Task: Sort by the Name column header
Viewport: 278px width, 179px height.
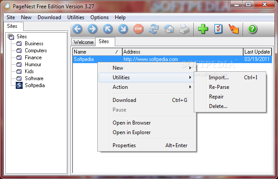Action: 97,52
